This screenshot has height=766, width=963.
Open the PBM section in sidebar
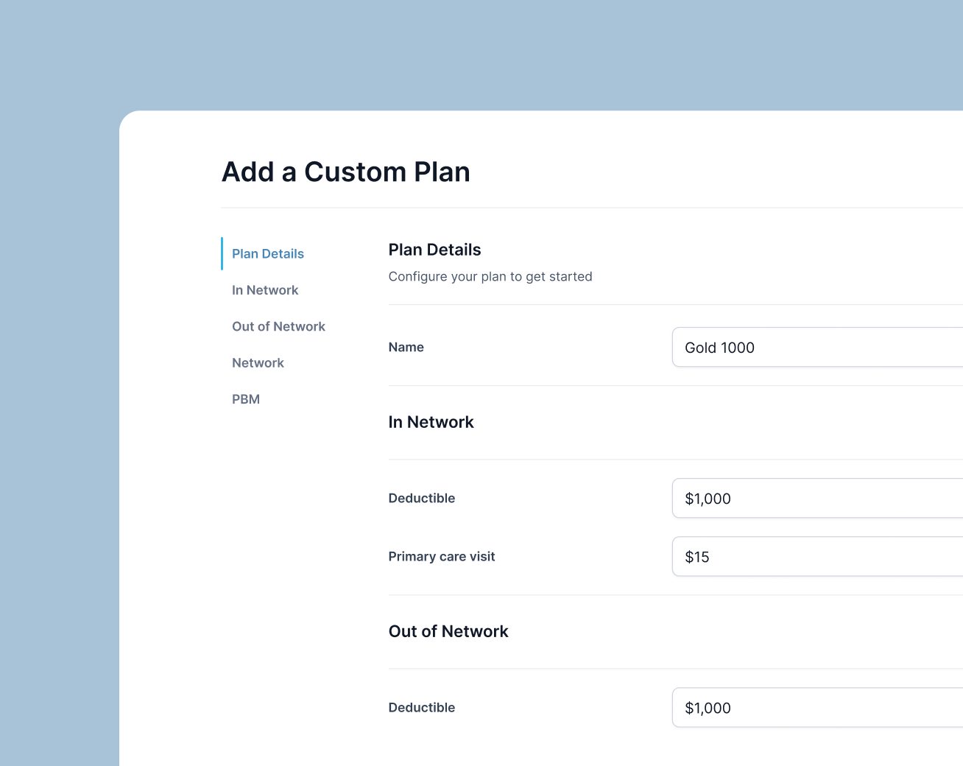pyautogui.click(x=246, y=399)
